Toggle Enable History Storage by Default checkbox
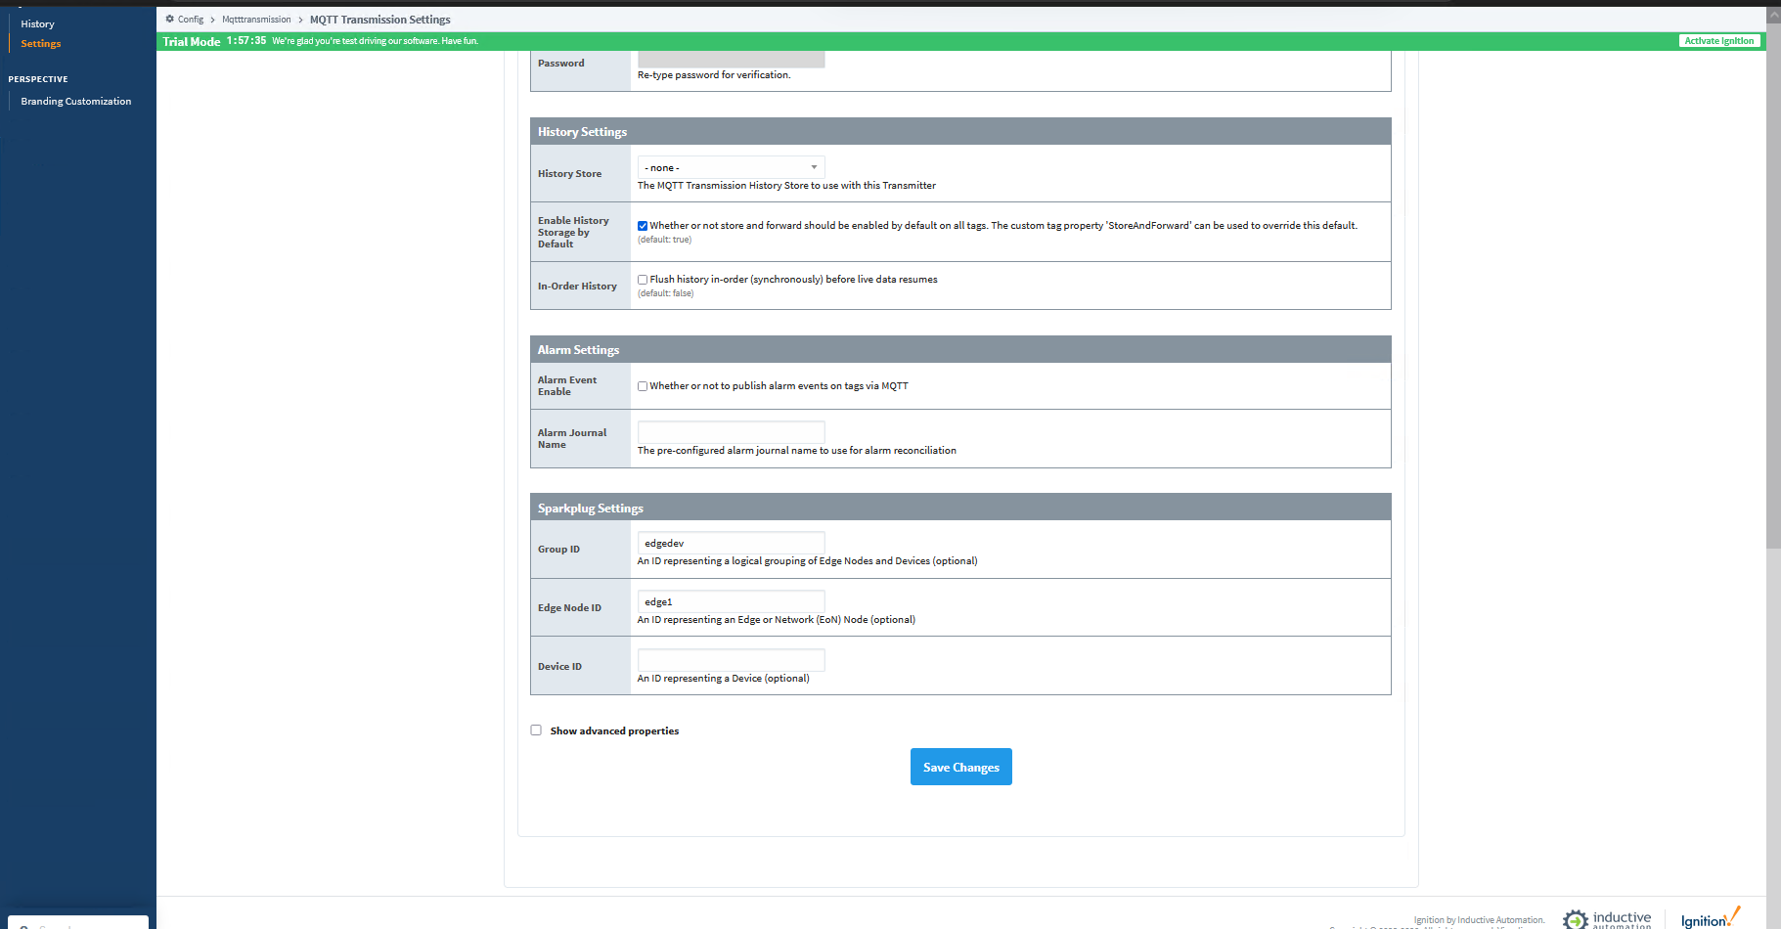The width and height of the screenshot is (1781, 929). click(643, 226)
